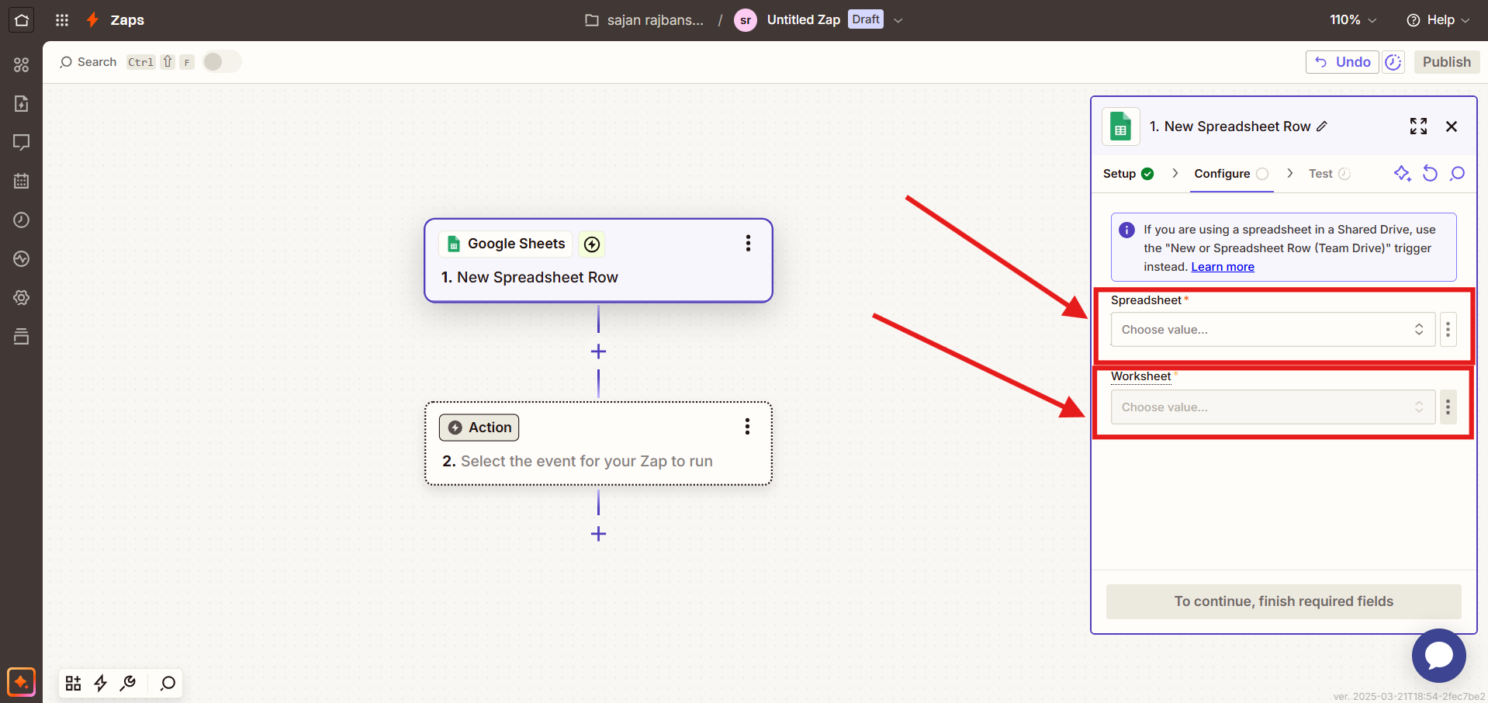
Task: Open Worksheet field options menu
Action: point(1448,407)
